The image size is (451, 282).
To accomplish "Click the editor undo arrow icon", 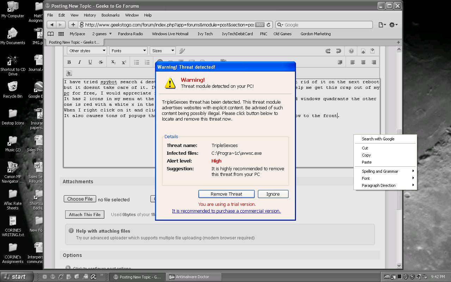I will 339,51.
